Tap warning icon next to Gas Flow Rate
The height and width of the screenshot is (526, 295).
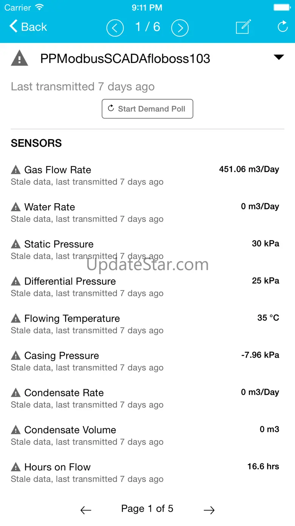[x=16, y=170]
